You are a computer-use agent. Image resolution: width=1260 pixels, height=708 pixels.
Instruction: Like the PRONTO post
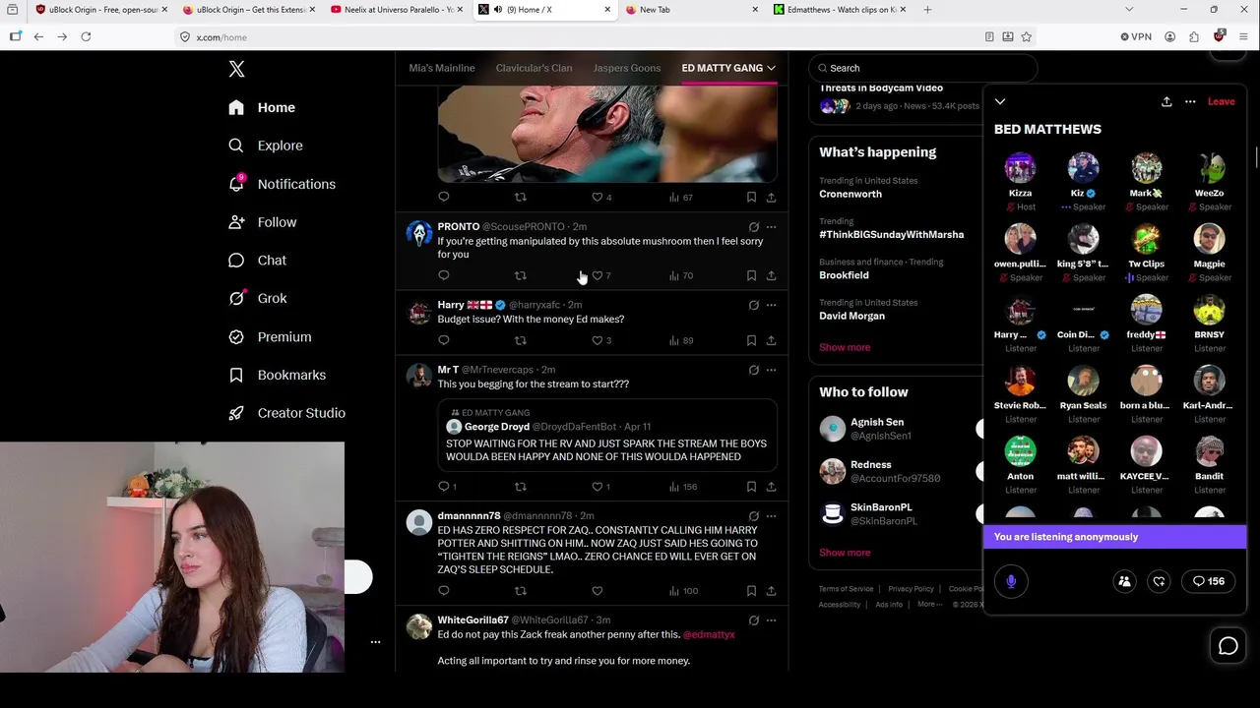pos(597,275)
